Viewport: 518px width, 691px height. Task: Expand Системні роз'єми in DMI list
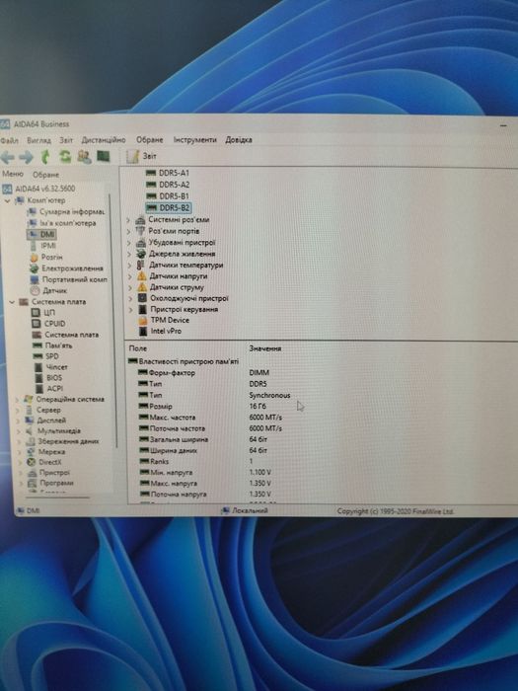coord(128,220)
